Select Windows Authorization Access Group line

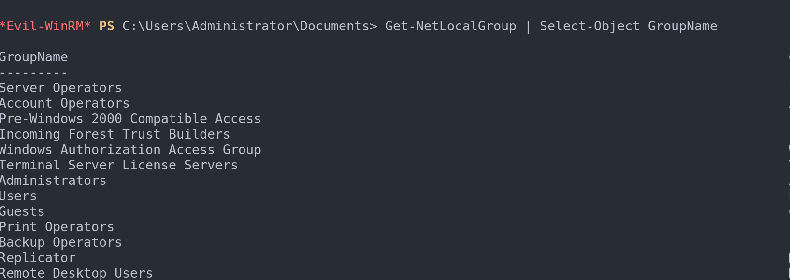coord(130,150)
